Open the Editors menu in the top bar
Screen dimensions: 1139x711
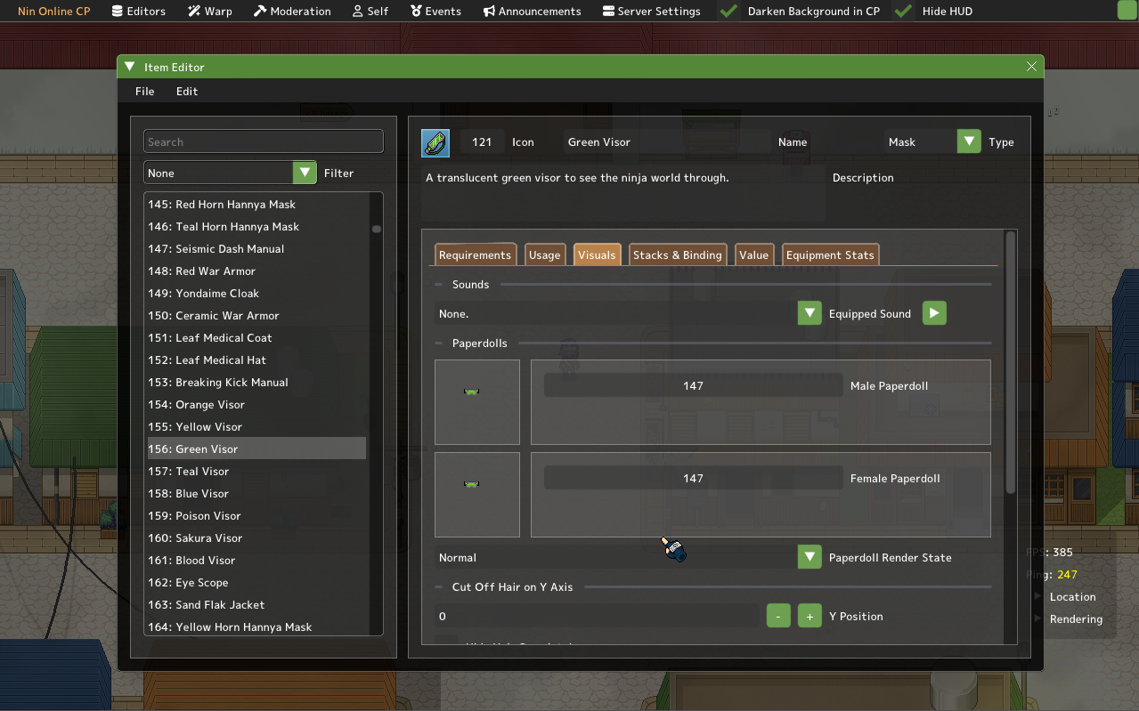pos(138,12)
